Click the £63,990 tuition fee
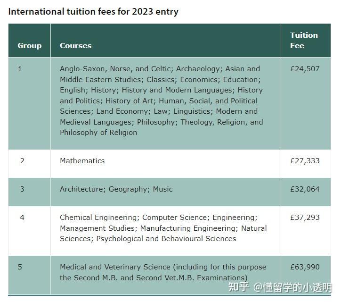 305,267
